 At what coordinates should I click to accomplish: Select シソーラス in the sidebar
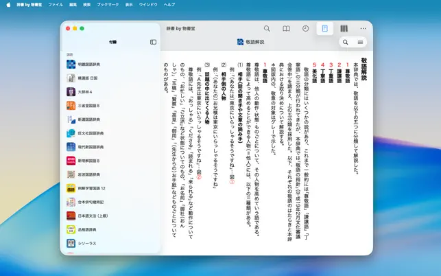(110, 243)
